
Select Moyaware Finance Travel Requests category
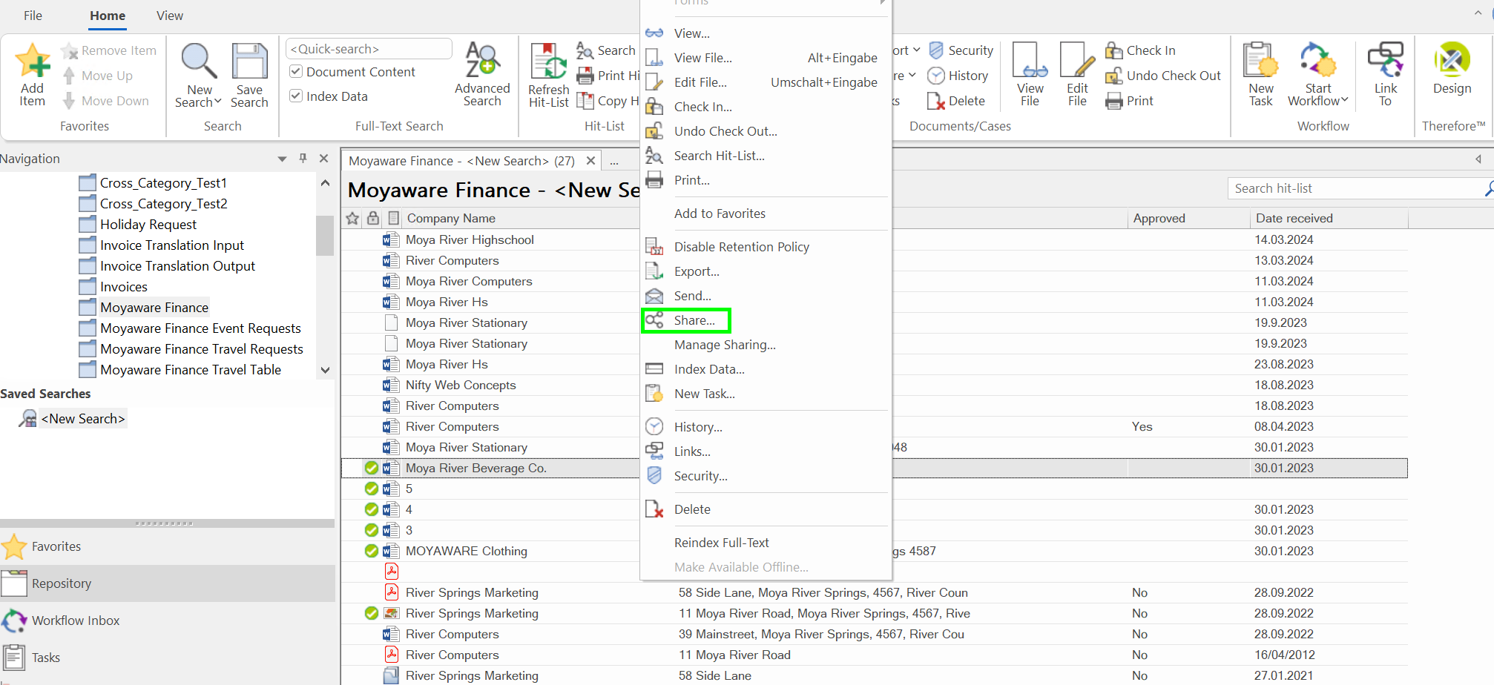tap(201, 349)
